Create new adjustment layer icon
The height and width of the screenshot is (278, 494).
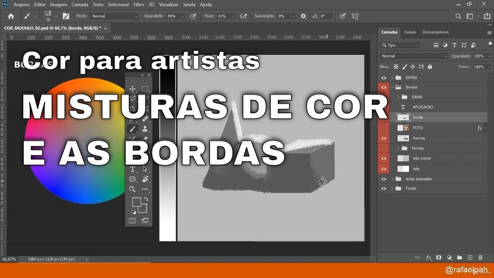tap(449, 257)
